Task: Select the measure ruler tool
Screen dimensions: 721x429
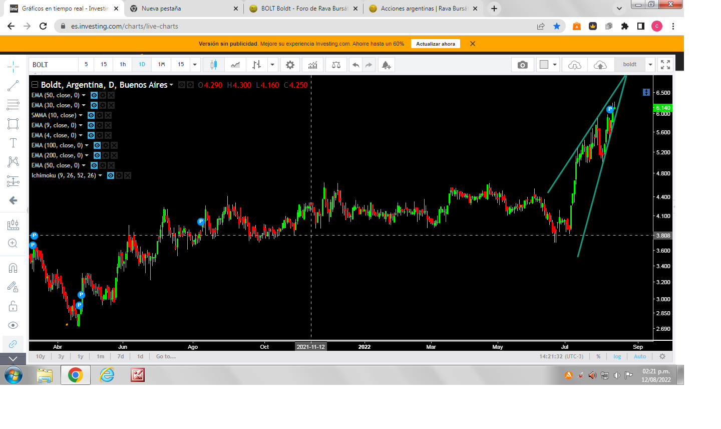Action: pyautogui.click(x=13, y=225)
